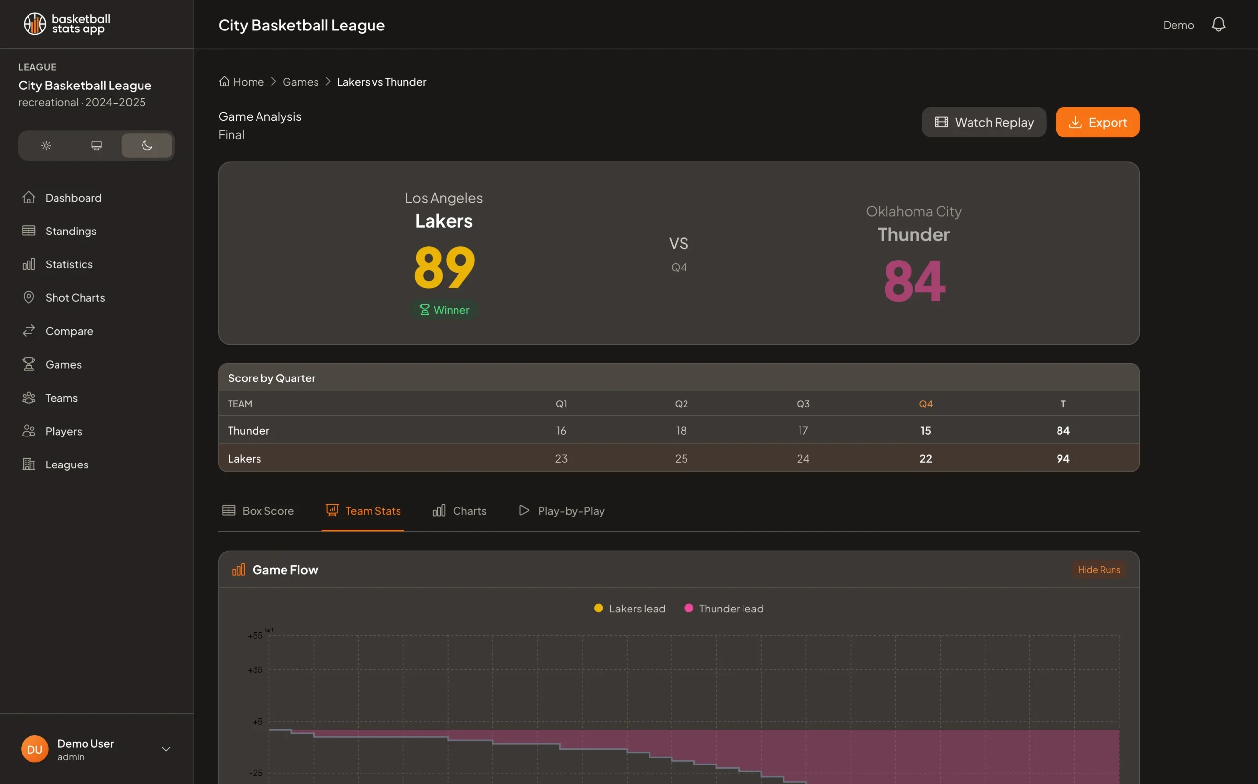Click the notification bell icon
This screenshot has height=784, width=1258.
point(1218,25)
